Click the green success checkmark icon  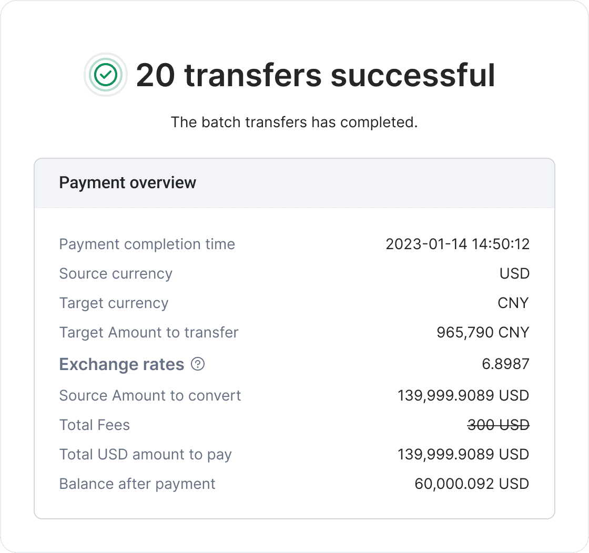(x=106, y=75)
